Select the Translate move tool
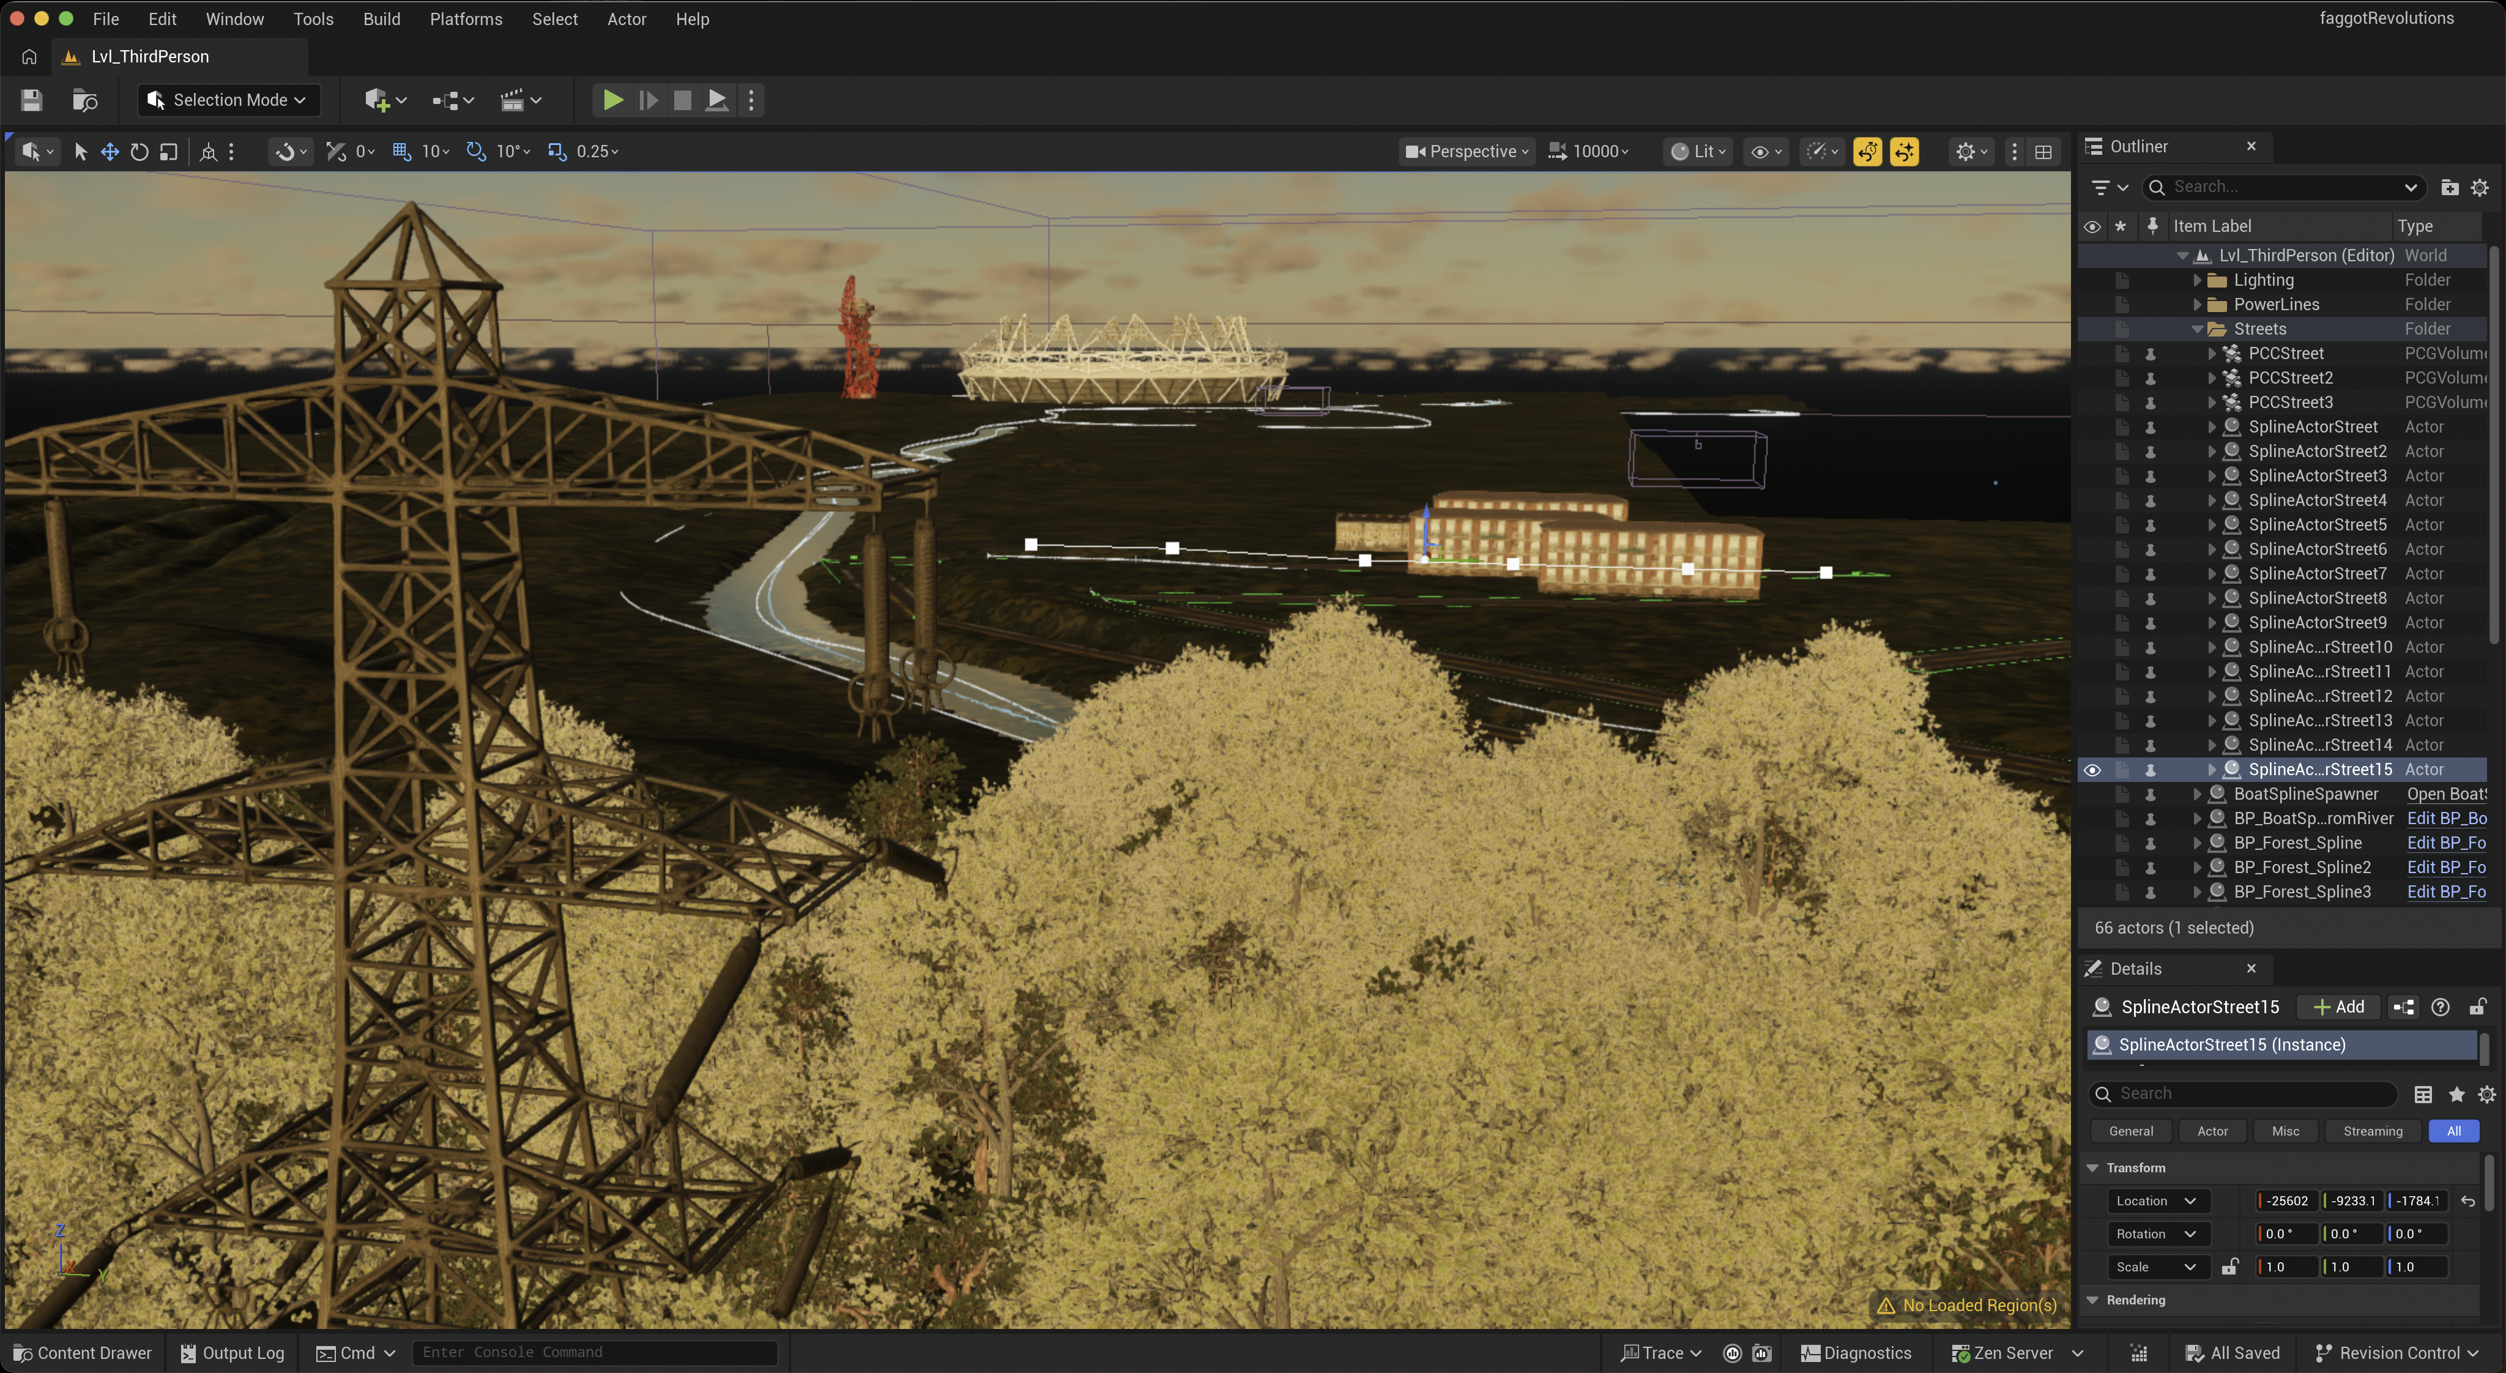The width and height of the screenshot is (2506, 1373). click(x=109, y=151)
